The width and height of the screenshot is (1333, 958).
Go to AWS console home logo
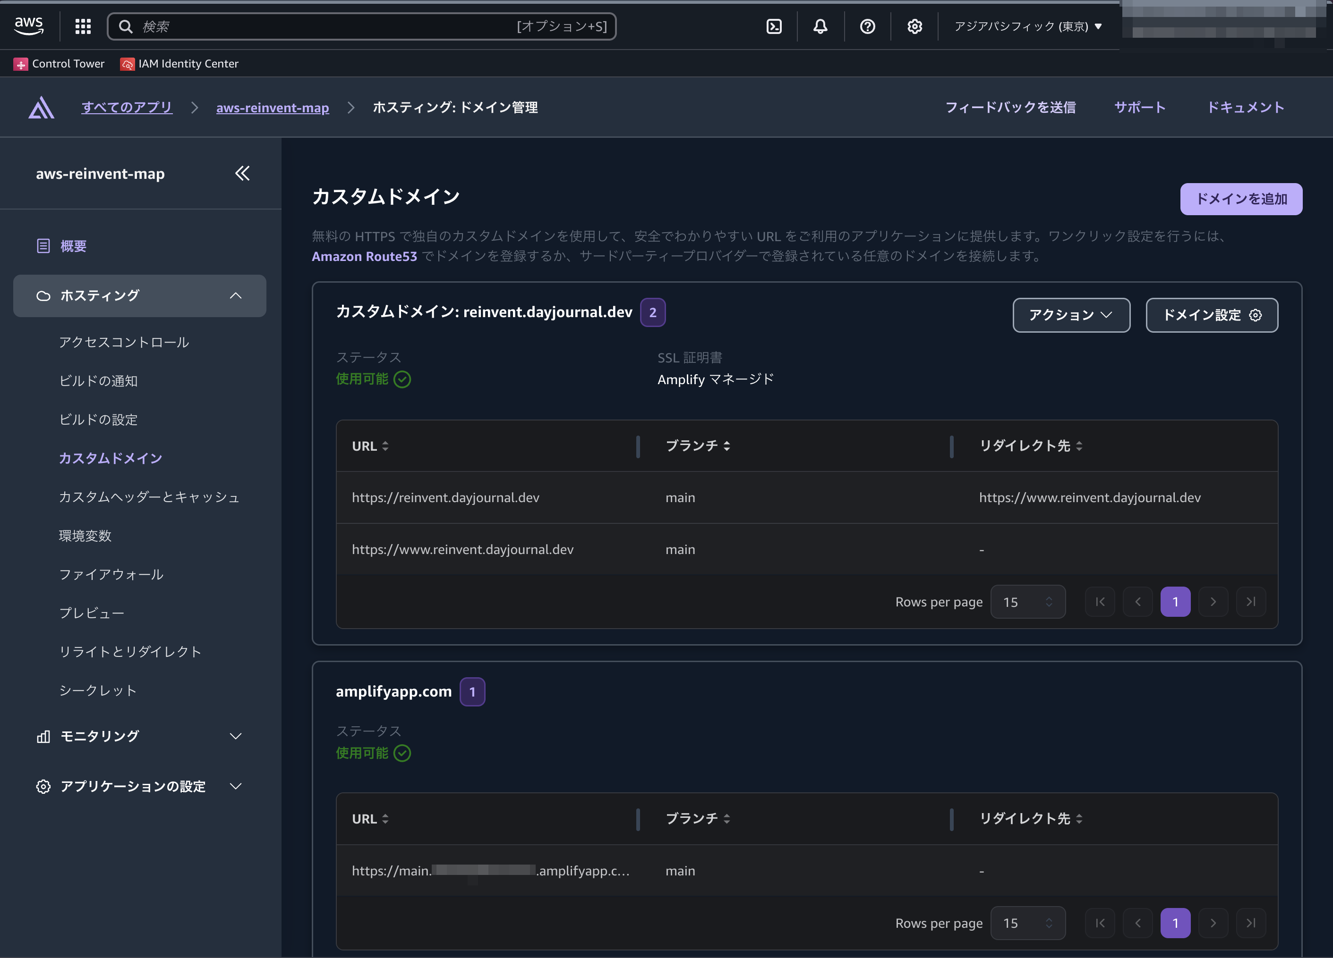pos(29,26)
